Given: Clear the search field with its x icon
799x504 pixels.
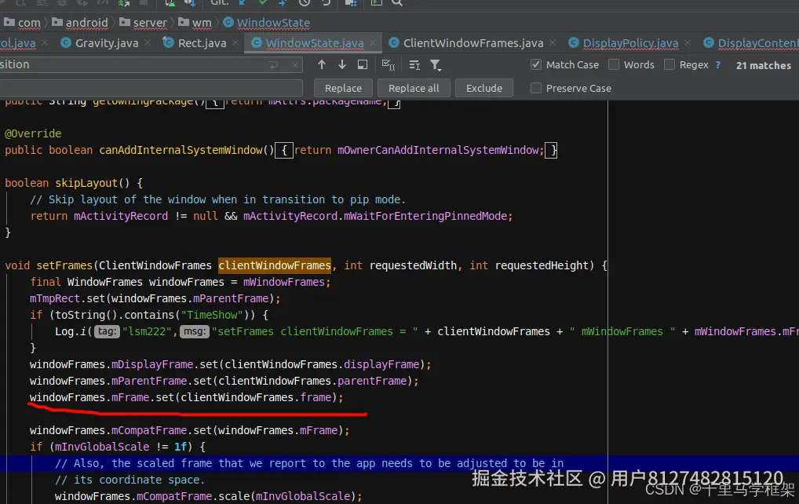Looking at the screenshot, I should [294, 65].
